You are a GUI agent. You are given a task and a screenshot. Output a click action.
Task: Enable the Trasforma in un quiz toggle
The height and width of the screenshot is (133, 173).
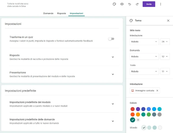pos(111,39)
